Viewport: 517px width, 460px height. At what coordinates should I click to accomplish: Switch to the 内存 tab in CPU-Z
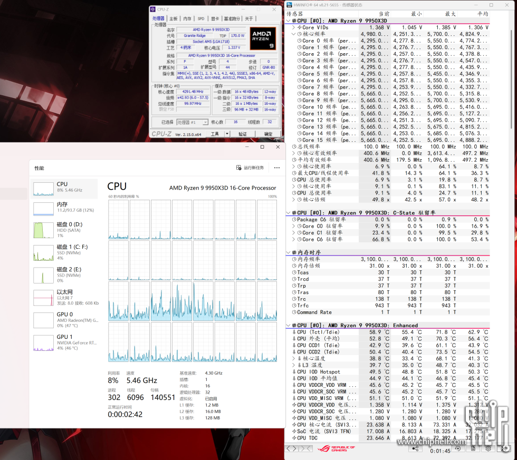187,19
